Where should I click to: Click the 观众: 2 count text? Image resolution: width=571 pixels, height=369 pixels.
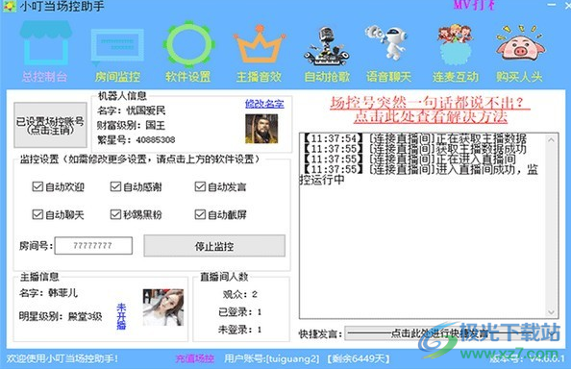[240, 294]
